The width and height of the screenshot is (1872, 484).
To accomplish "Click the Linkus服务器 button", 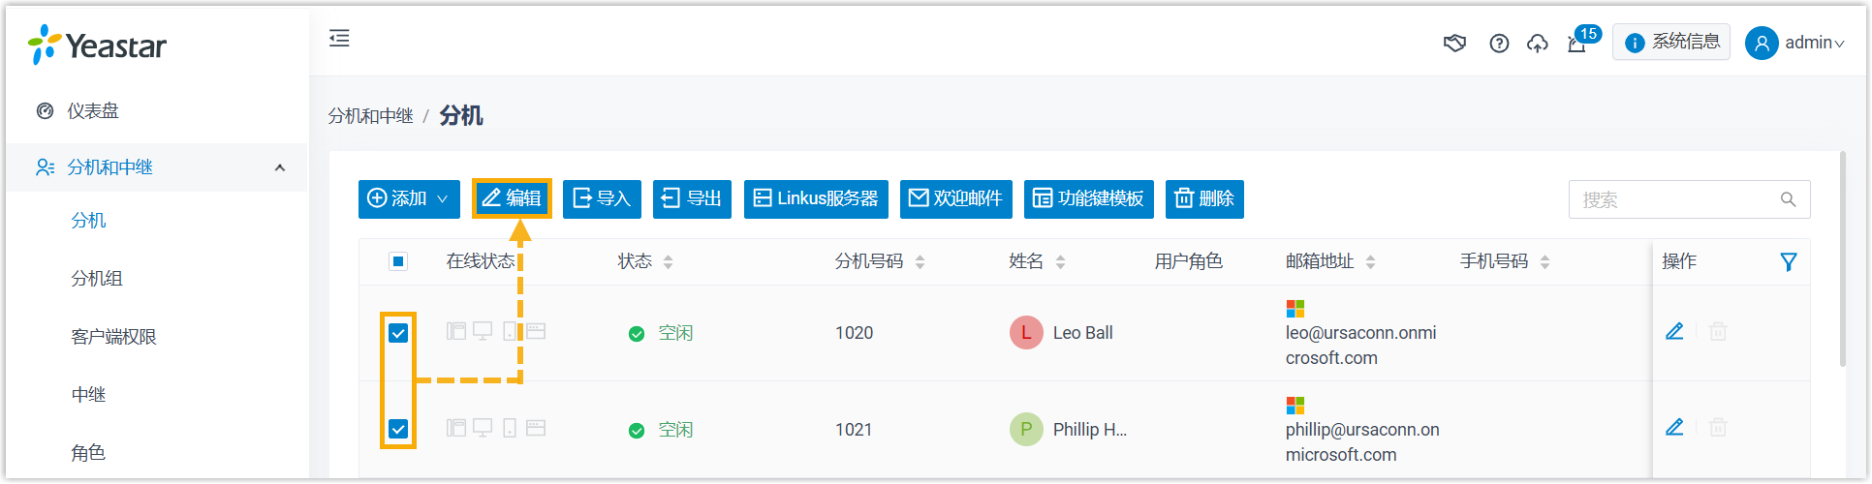I will click(x=816, y=199).
